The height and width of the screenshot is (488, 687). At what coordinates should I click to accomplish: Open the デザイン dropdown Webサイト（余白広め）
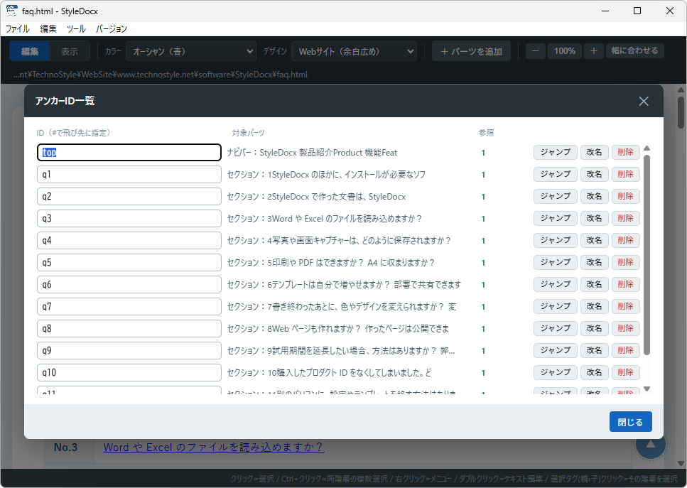pyautogui.click(x=354, y=51)
